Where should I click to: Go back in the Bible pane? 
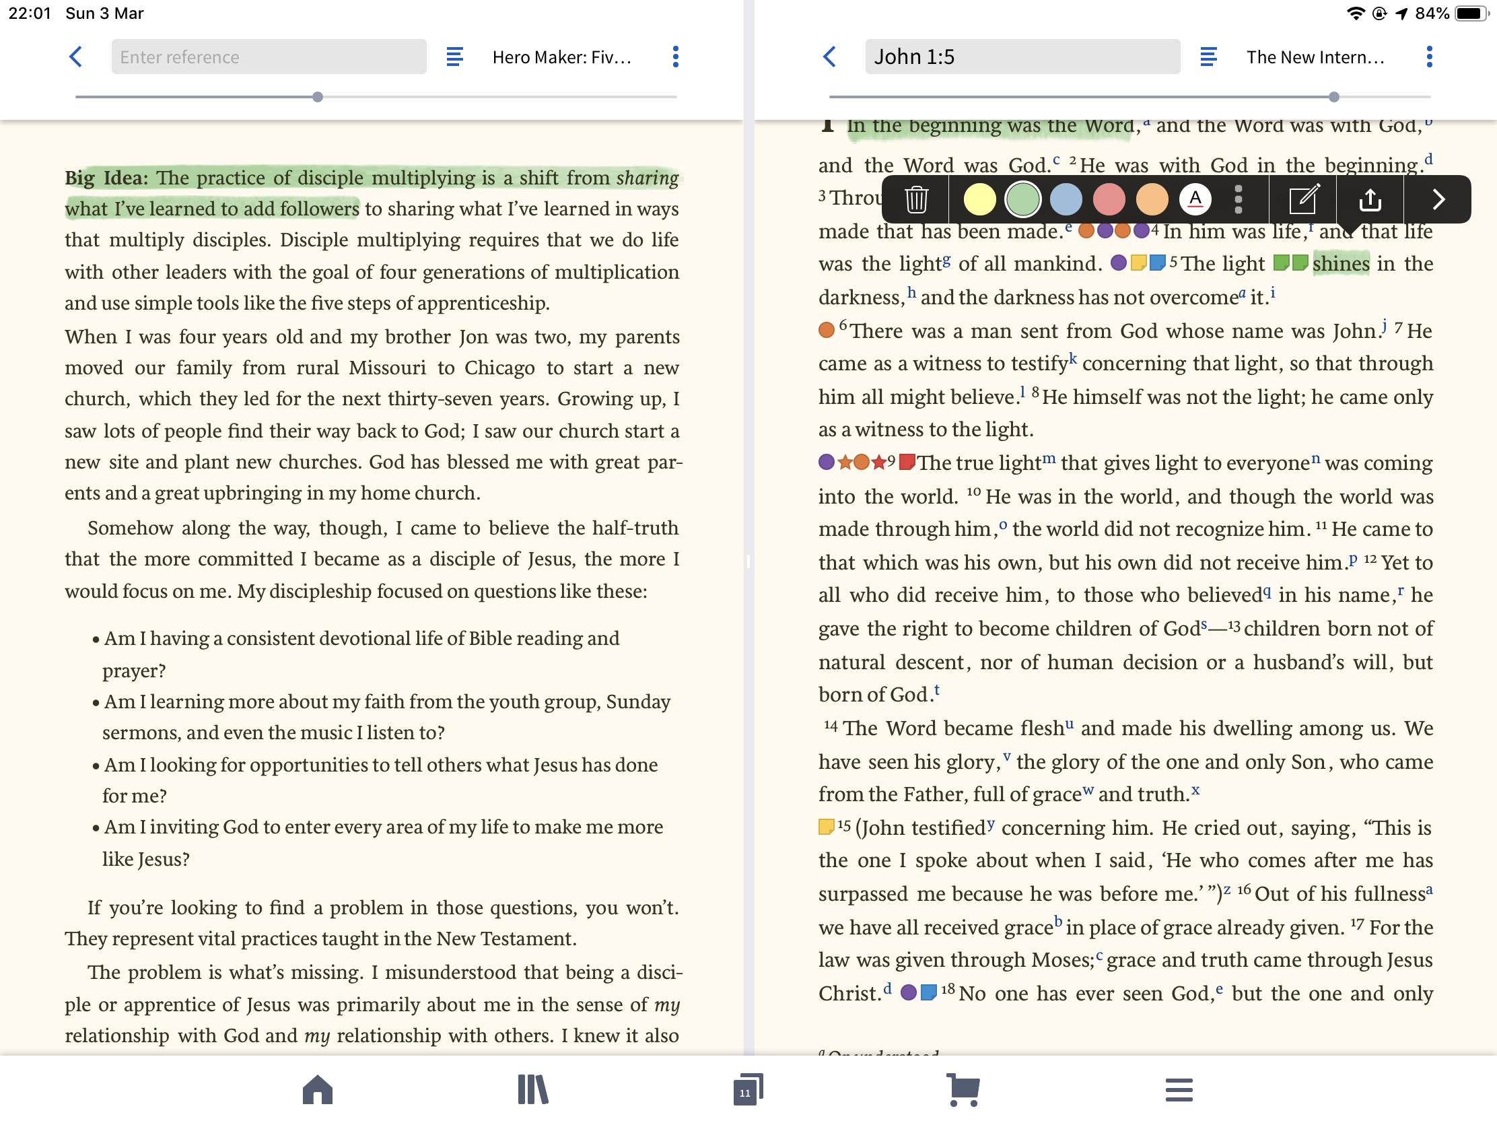(x=830, y=57)
